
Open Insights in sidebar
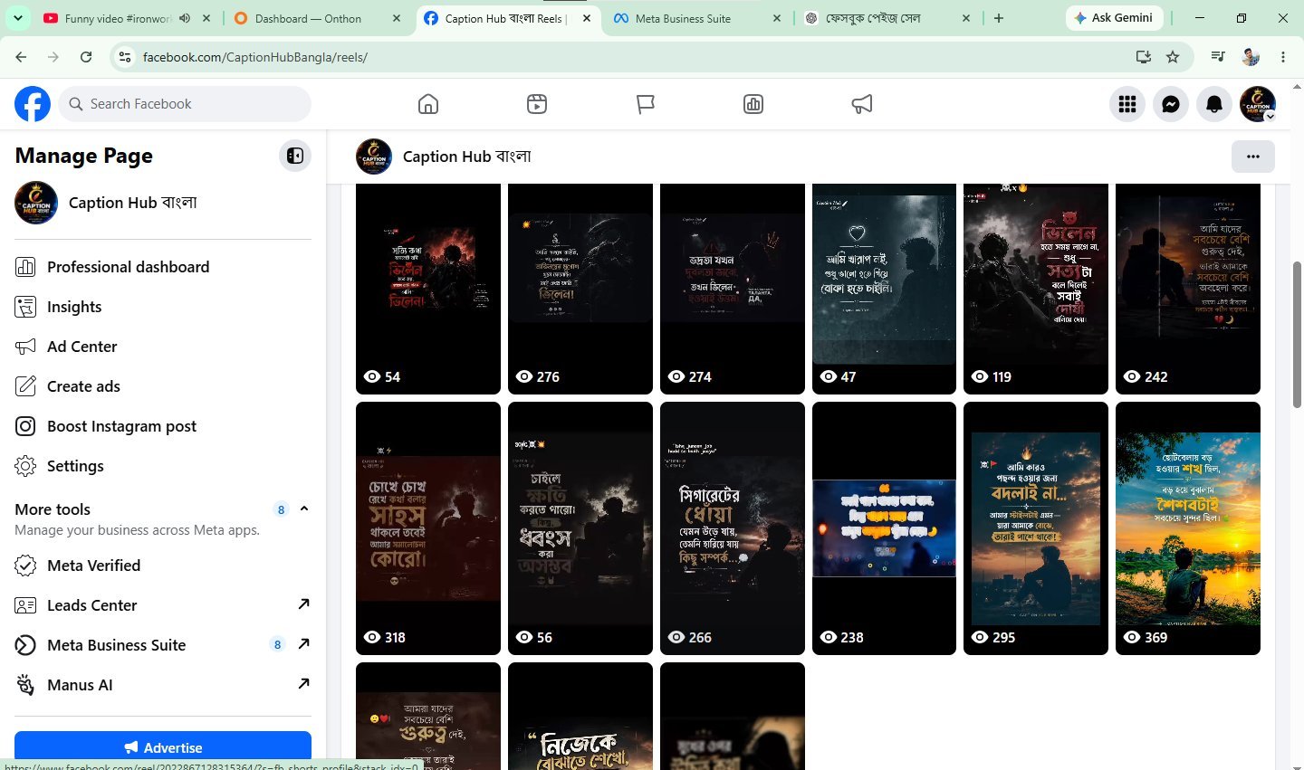(163, 307)
